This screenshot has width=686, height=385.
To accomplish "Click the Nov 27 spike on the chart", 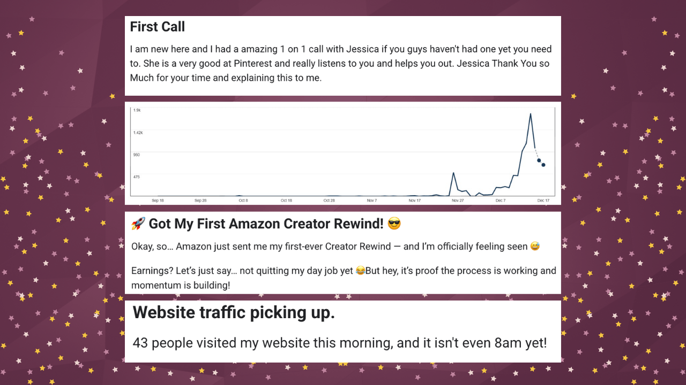I will (x=454, y=173).
